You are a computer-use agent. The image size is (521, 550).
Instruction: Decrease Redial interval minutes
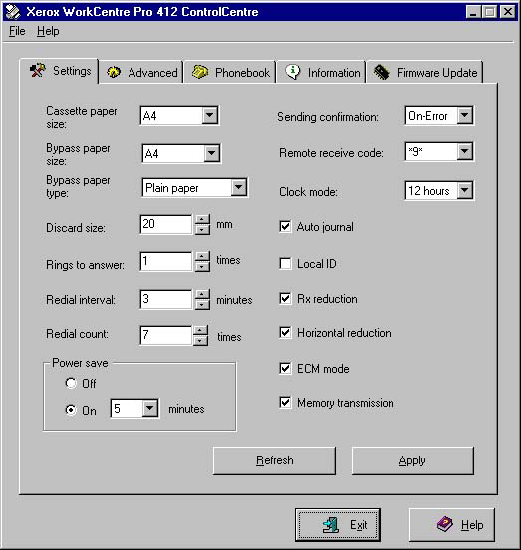point(202,304)
